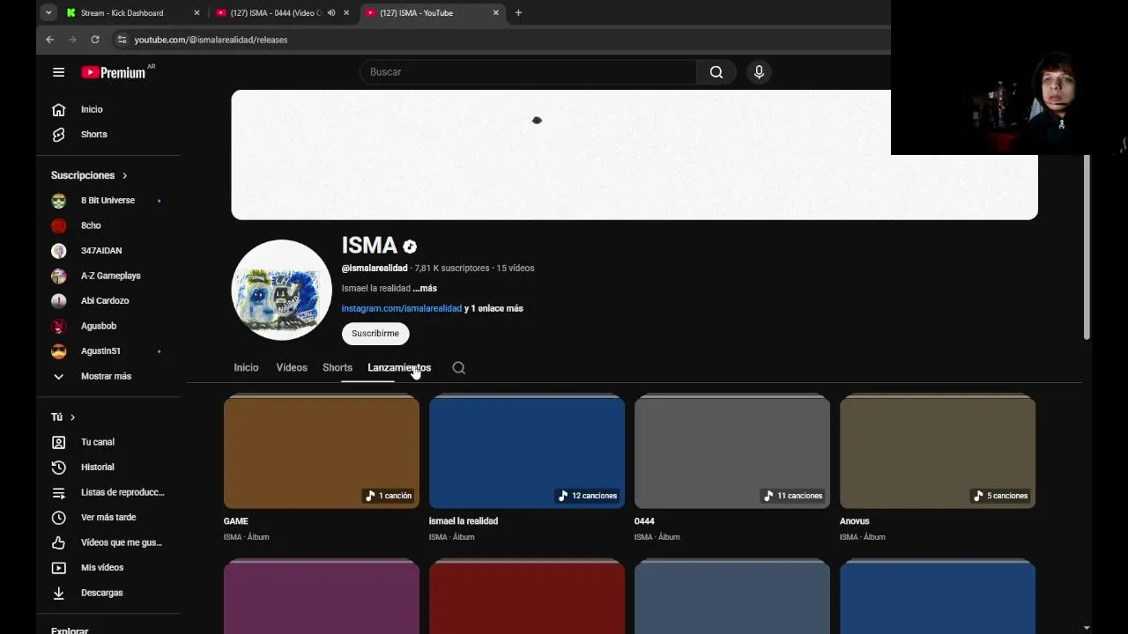Screen dimensions: 1128x634
Task: Open the tab search dropdown arrow
Action: pos(48,13)
